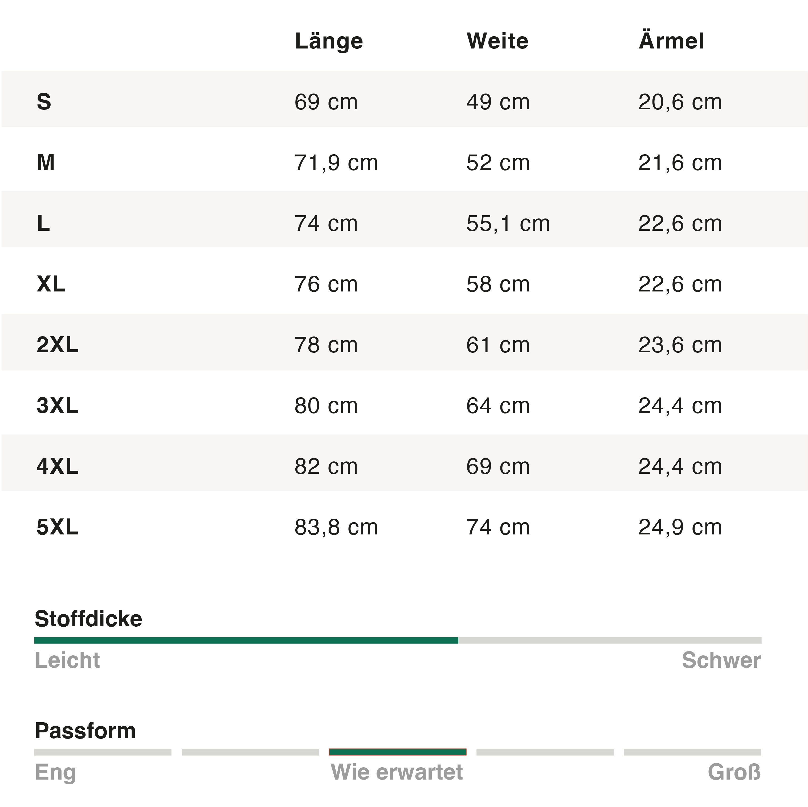Click the green Stoffdicke bar
The image size is (808, 807).
246,640
